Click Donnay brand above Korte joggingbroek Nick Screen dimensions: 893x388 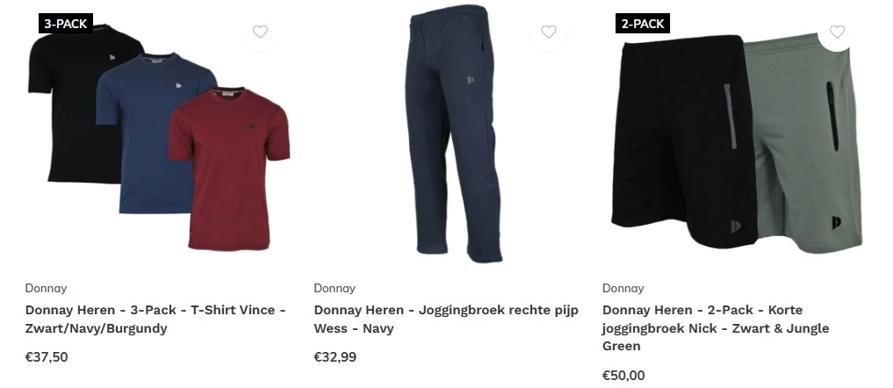623,288
